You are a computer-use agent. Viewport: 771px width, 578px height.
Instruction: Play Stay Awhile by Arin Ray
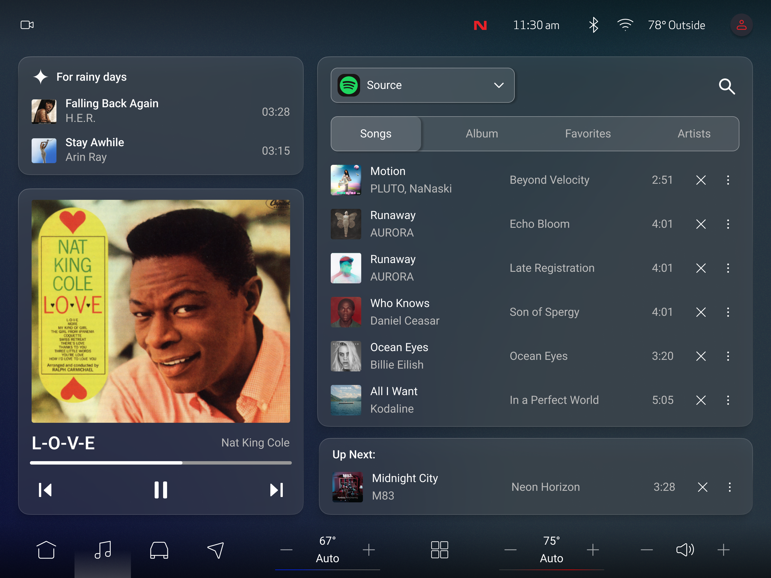click(161, 151)
